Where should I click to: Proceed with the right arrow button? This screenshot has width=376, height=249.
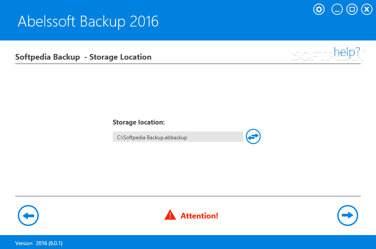pyautogui.click(x=347, y=215)
